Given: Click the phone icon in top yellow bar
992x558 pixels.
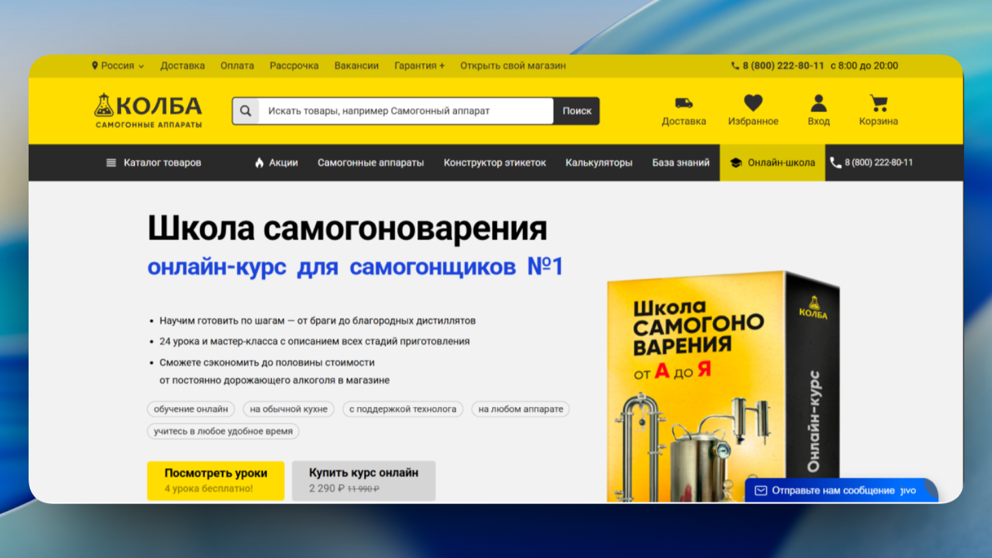Looking at the screenshot, I should (735, 66).
